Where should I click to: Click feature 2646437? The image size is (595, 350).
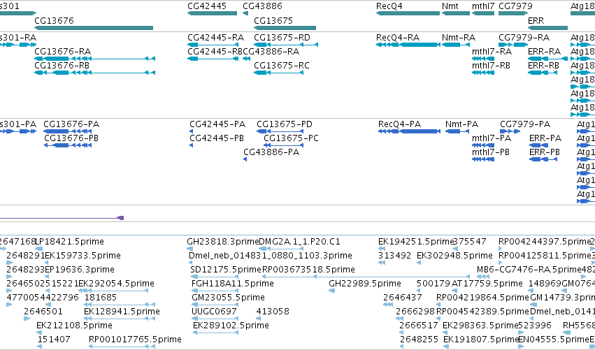403,298
